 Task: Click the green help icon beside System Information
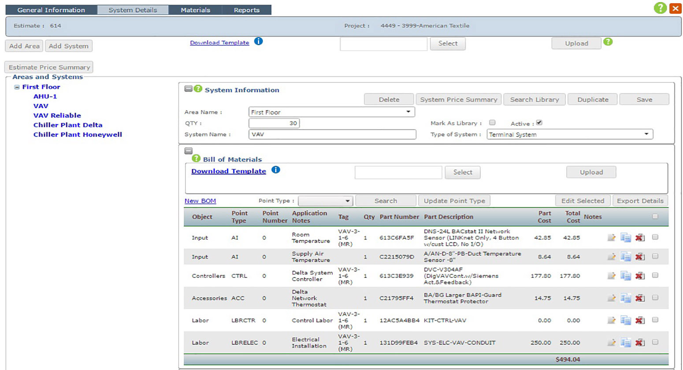pyautogui.click(x=198, y=89)
